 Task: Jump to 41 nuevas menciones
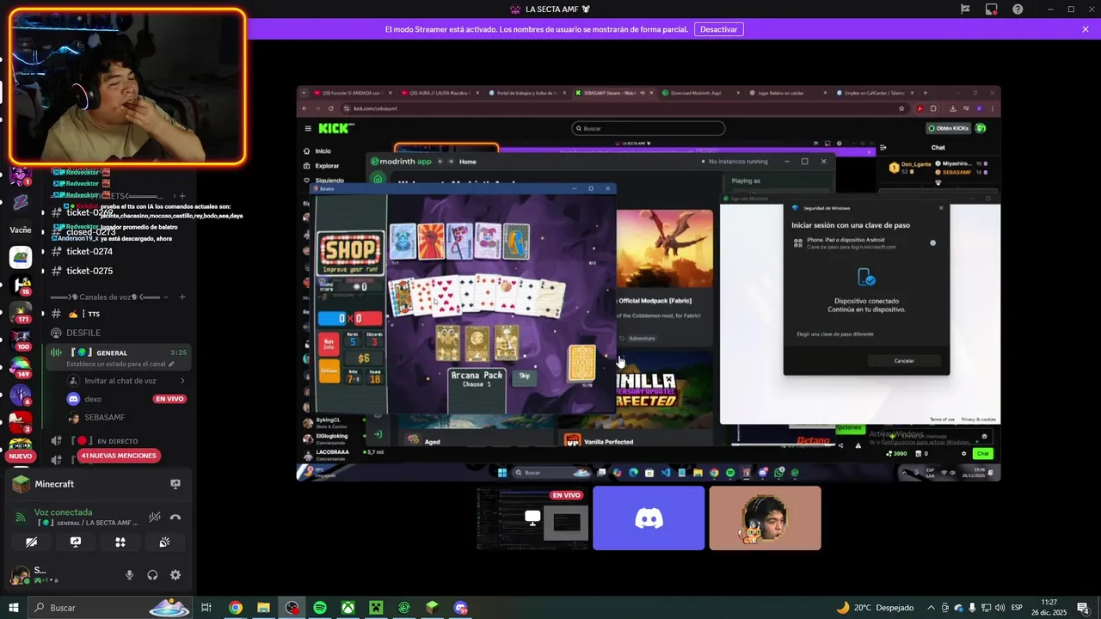[x=118, y=456]
